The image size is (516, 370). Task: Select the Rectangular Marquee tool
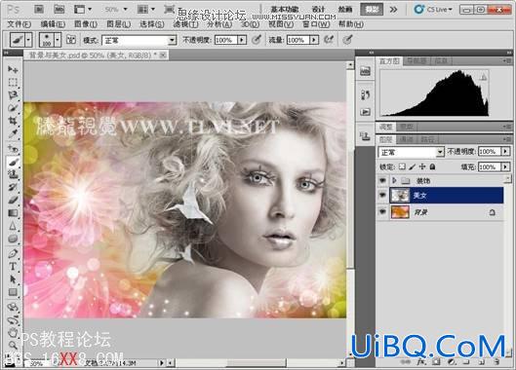(x=13, y=82)
